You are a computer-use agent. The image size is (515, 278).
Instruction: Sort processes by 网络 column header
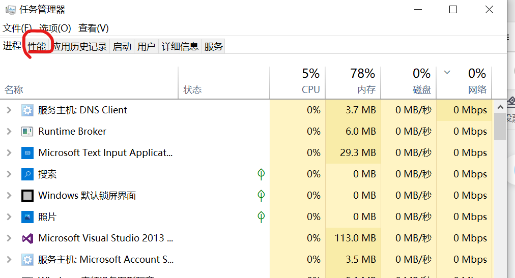click(464, 83)
